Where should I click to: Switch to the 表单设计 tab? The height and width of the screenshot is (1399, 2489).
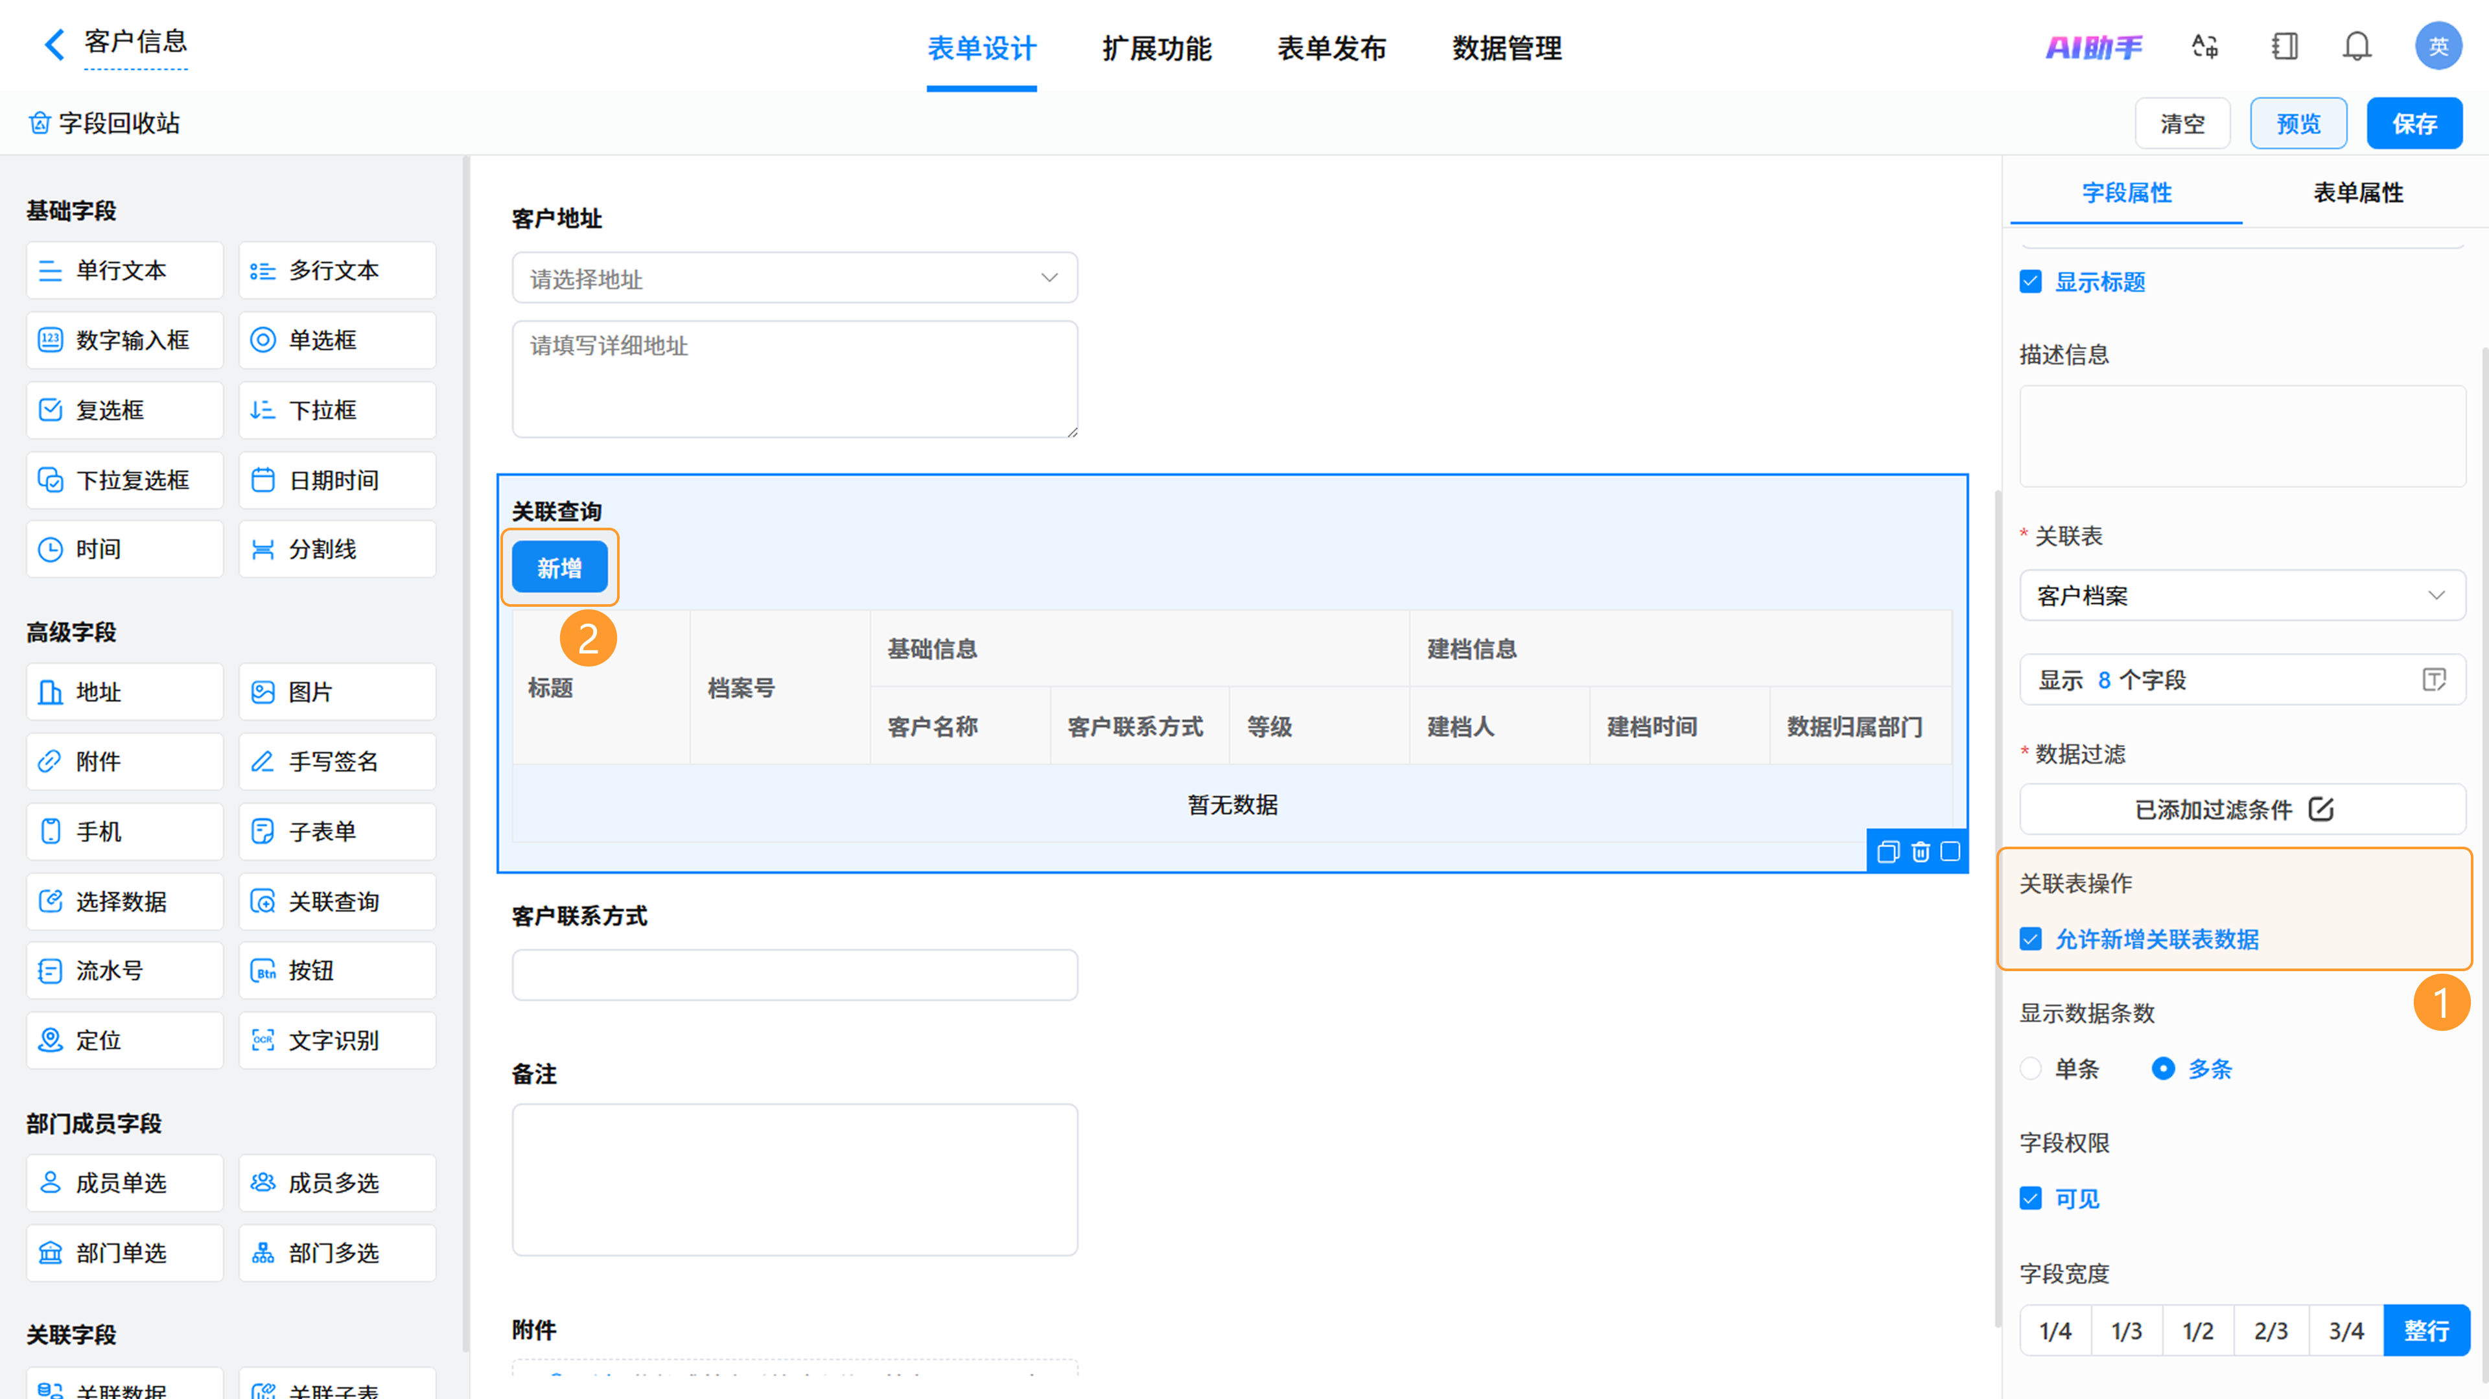click(982, 49)
